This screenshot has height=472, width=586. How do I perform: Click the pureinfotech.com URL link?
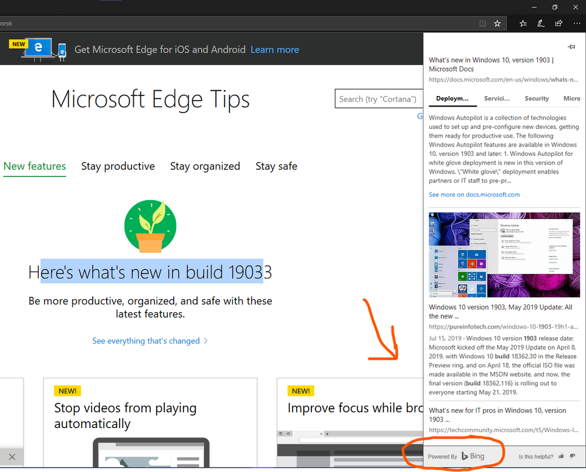(x=503, y=327)
